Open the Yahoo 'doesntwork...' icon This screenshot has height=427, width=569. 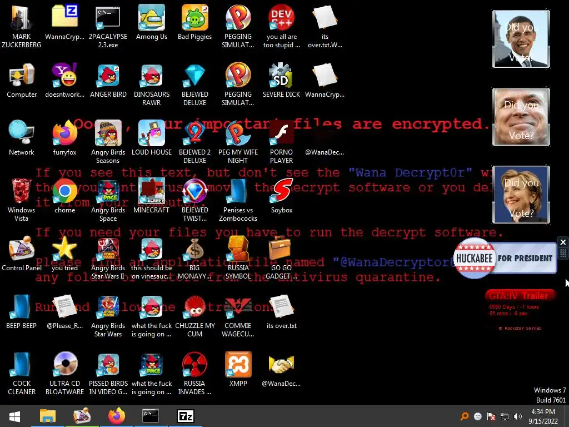pos(64,81)
